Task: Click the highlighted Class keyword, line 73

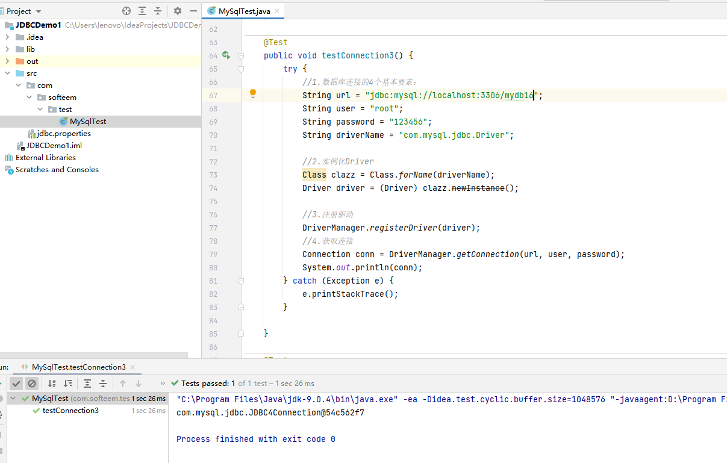Action: (314, 175)
